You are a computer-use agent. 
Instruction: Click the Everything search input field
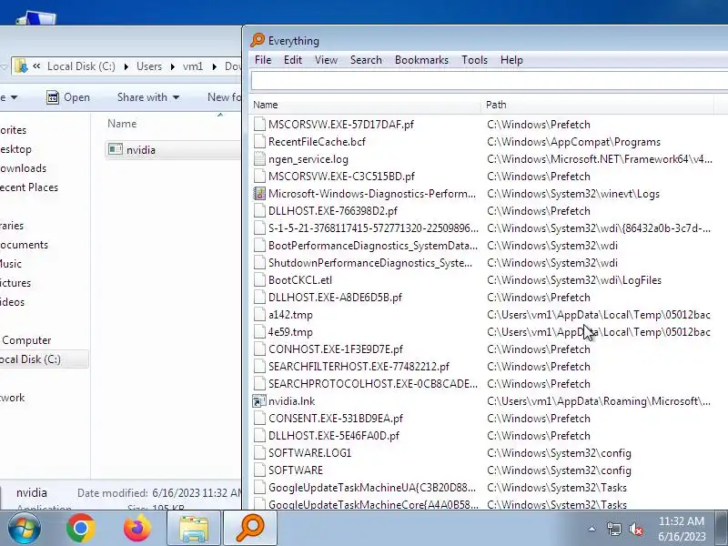click(x=490, y=81)
